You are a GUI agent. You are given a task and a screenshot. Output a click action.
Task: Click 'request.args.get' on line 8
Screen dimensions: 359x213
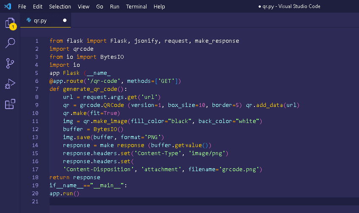pyautogui.click(x=110, y=97)
